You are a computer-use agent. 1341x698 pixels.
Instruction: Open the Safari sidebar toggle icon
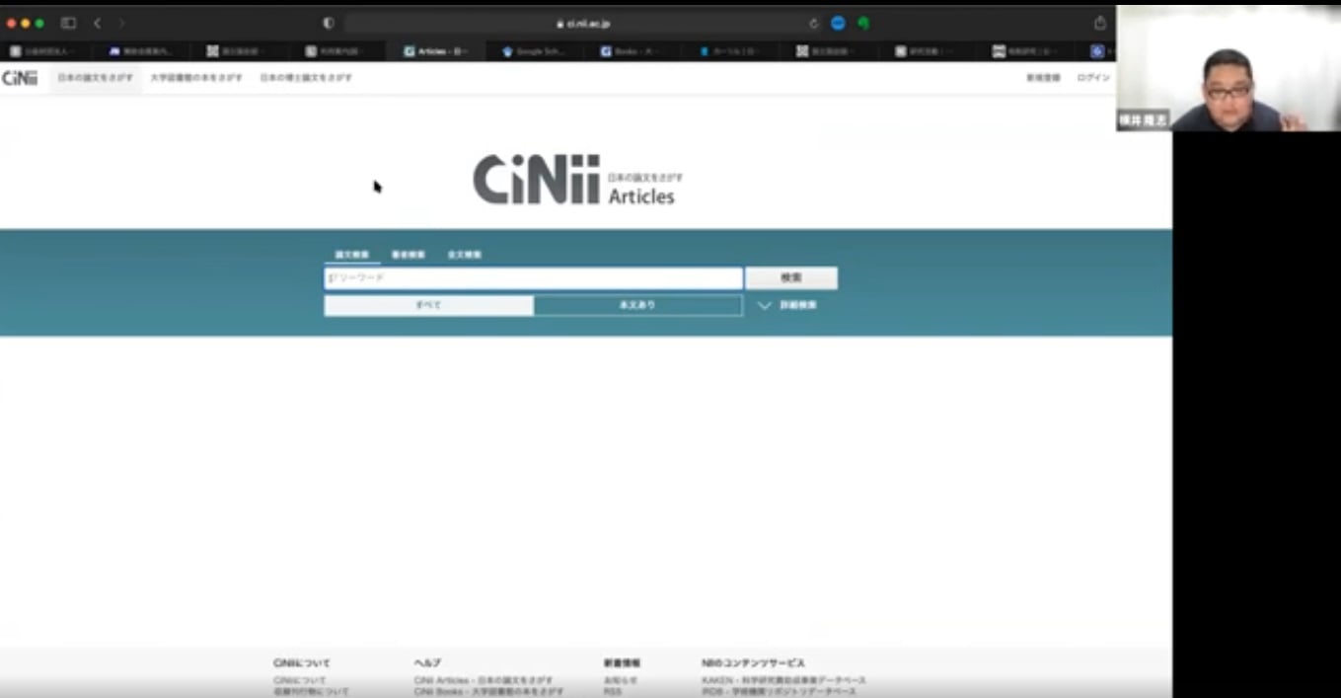point(68,23)
